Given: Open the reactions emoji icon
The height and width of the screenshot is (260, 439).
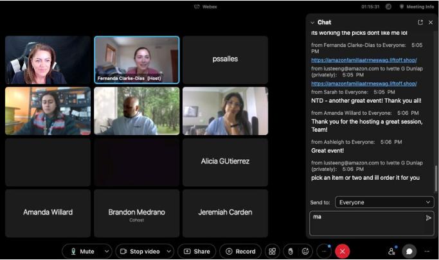Looking at the screenshot, I should pyautogui.click(x=306, y=252).
